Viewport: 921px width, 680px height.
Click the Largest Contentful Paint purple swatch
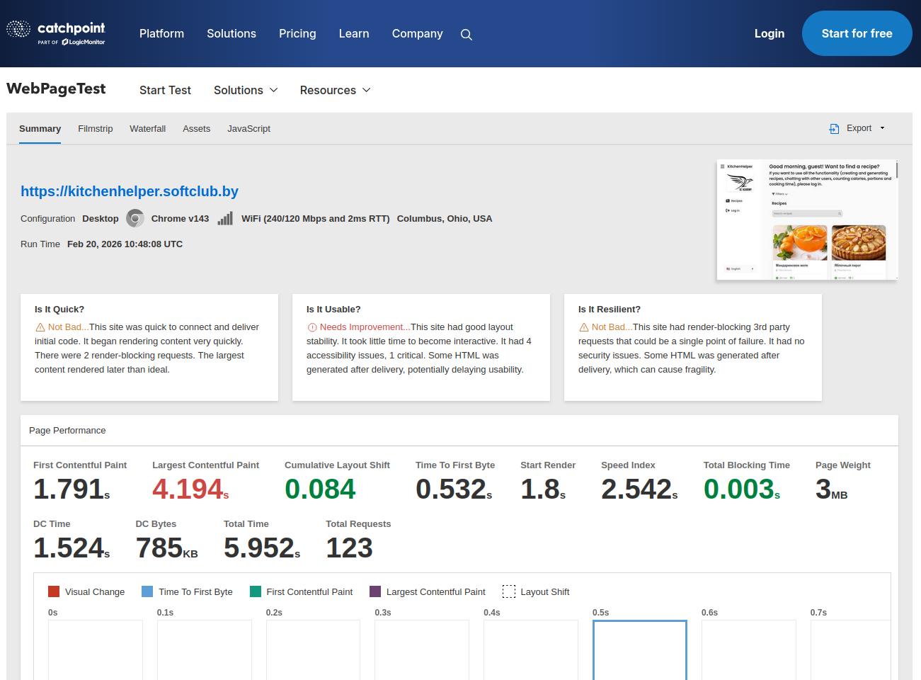(375, 591)
